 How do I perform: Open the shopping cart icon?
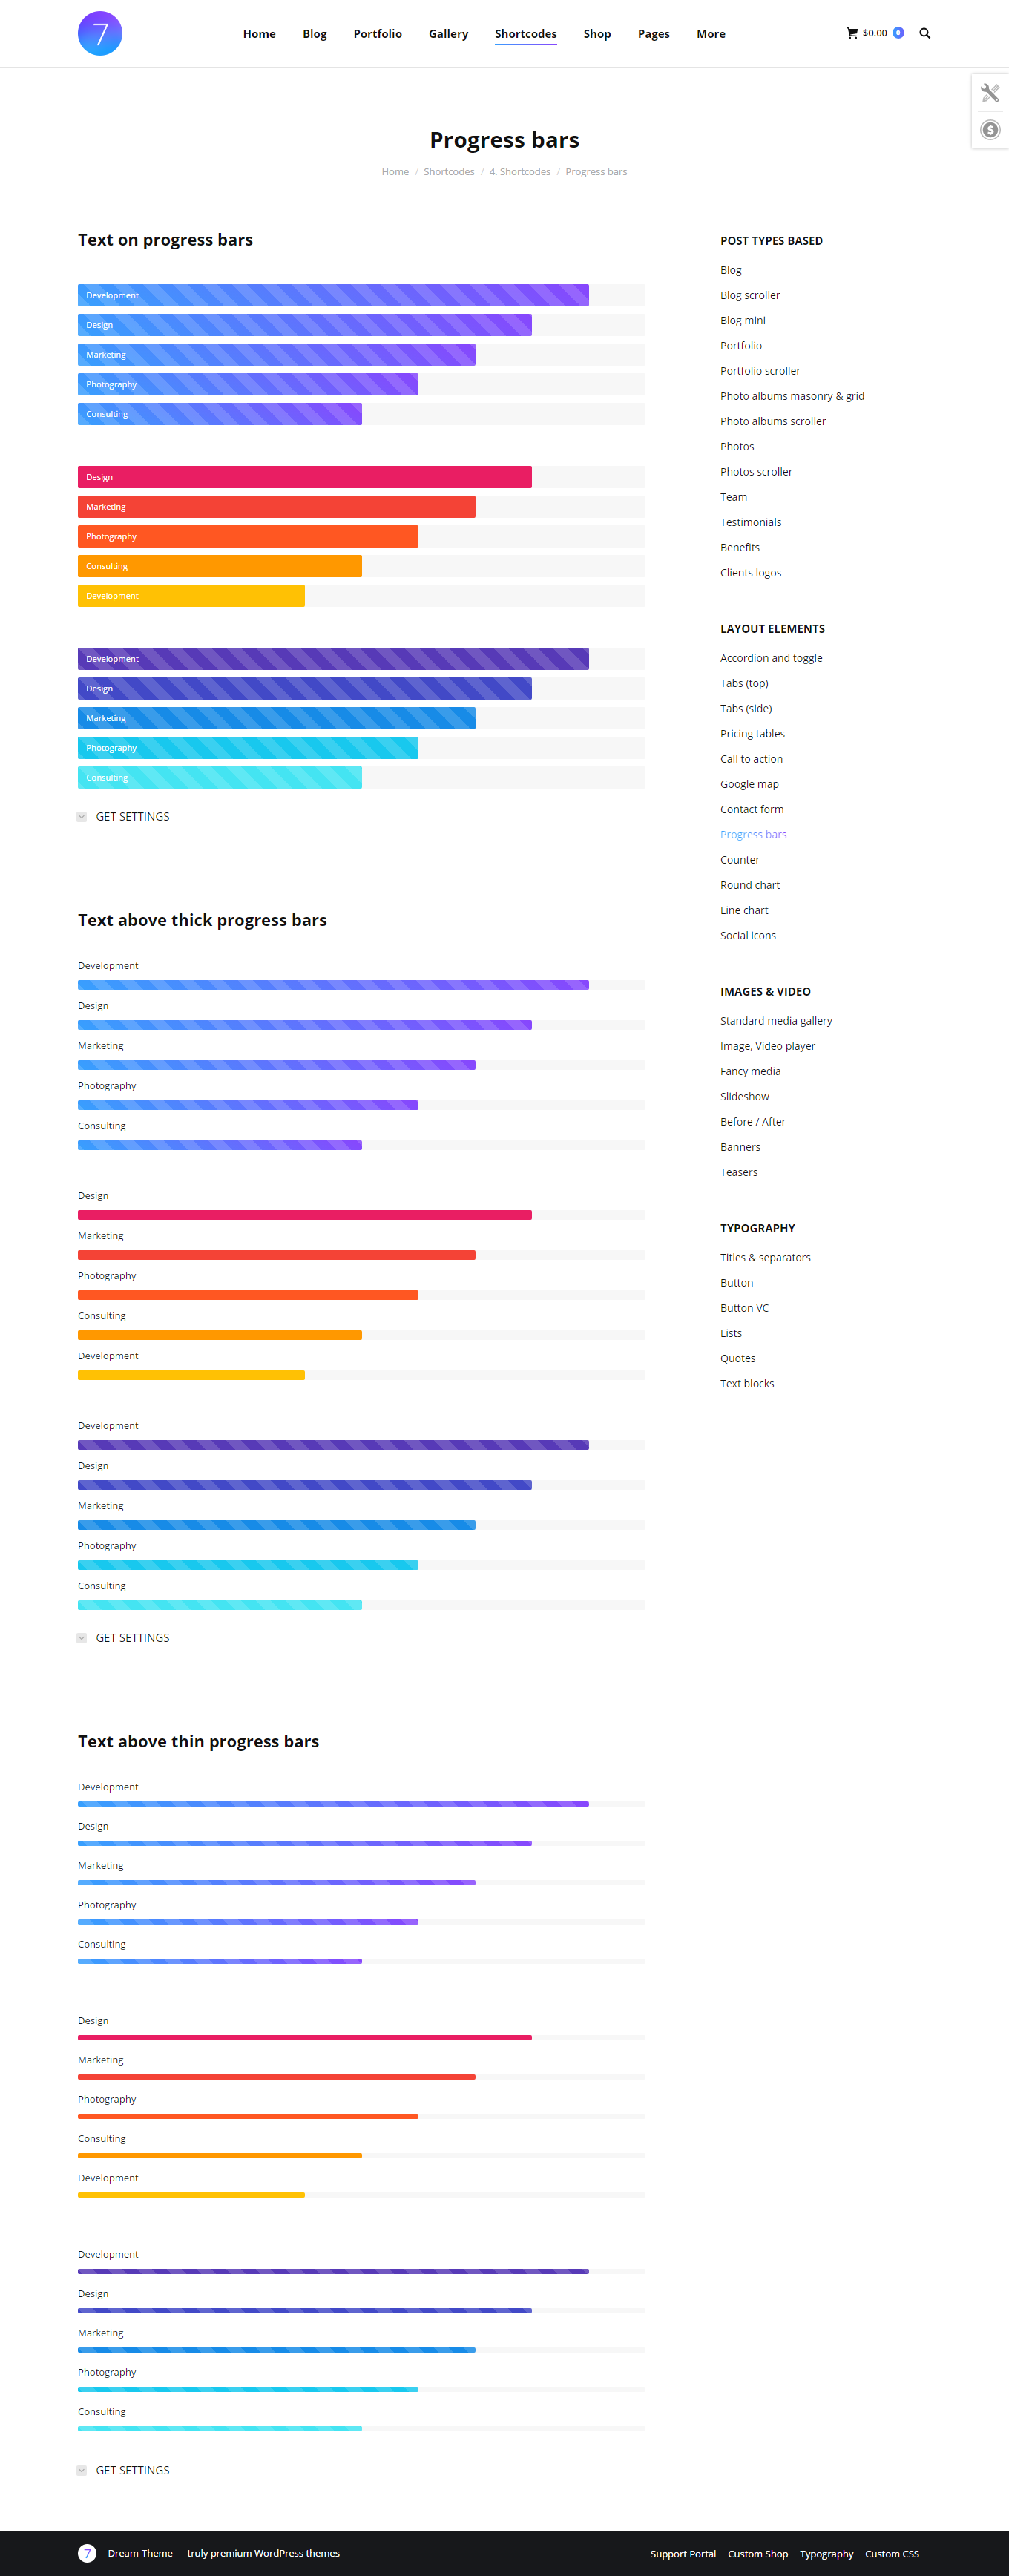click(x=852, y=33)
